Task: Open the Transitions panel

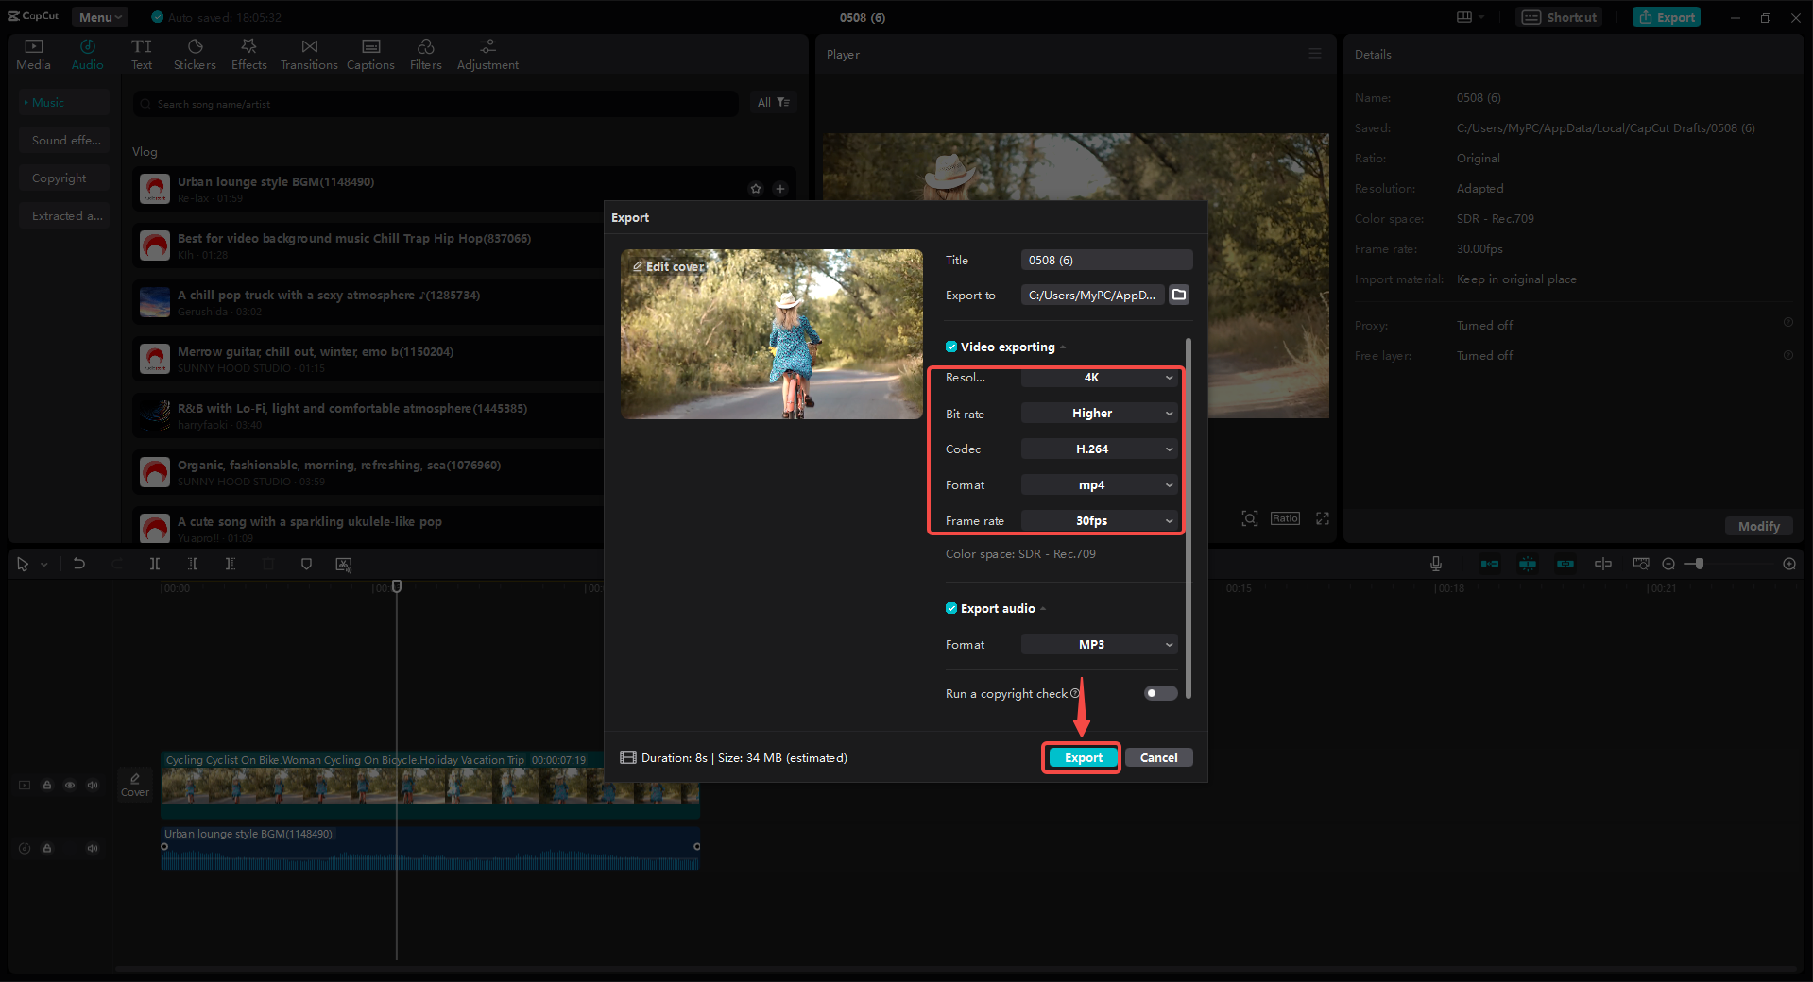Action: [309, 53]
